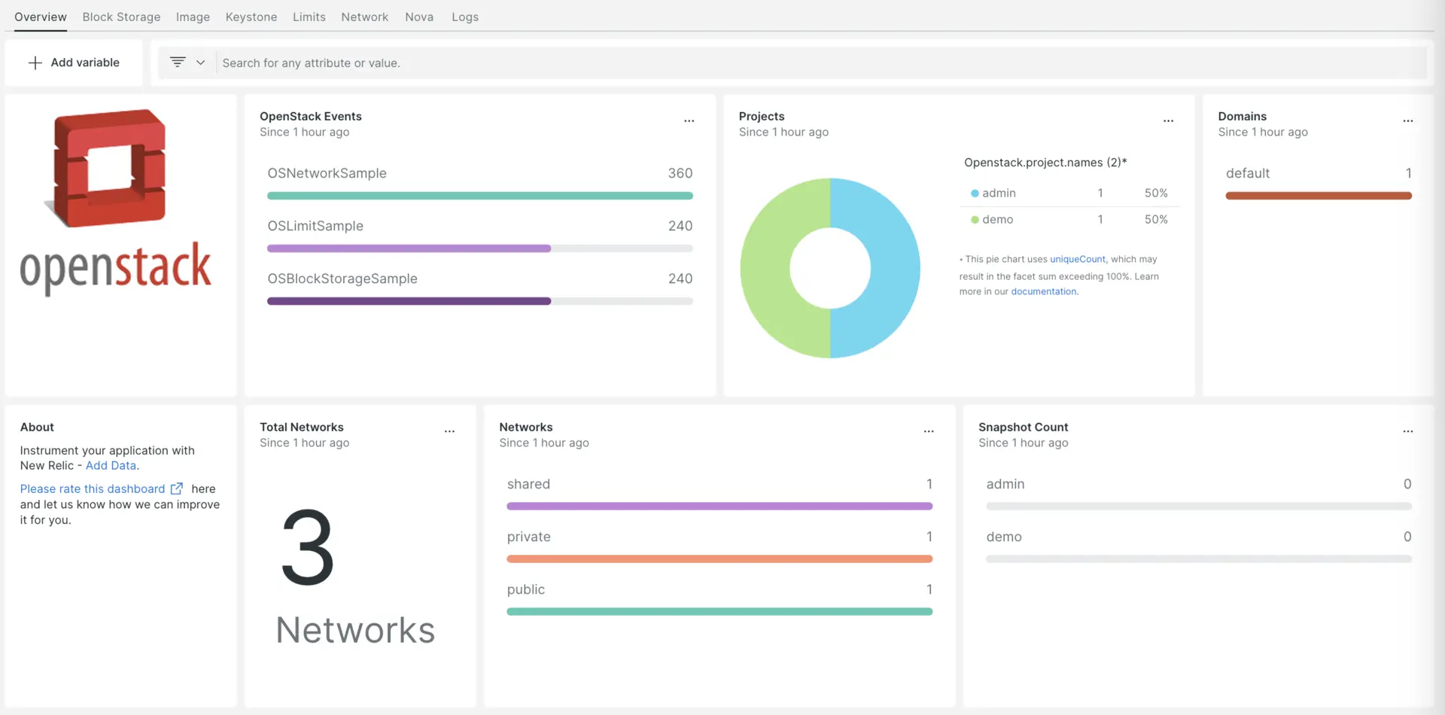Open OpenStack Events widget ellipsis menu

pos(689,120)
